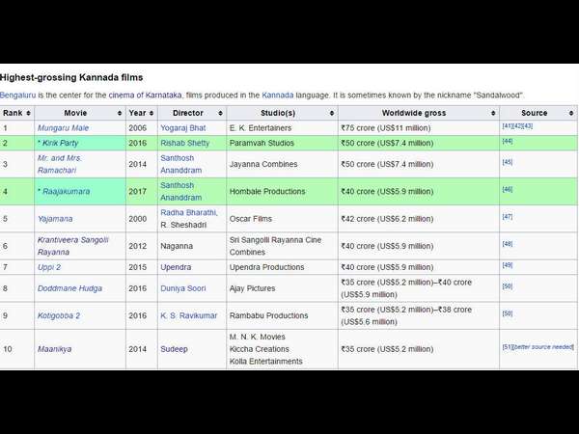Sort table by the Studio(s) column arrows

click(x=332, y=113)
